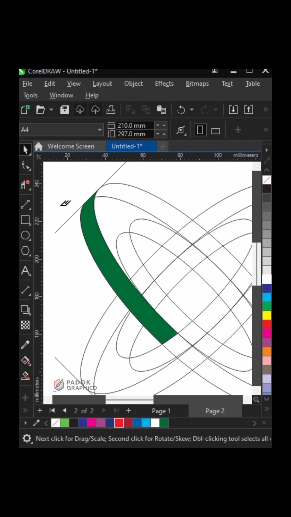Select the Rectangle tool

click(25, 220)
